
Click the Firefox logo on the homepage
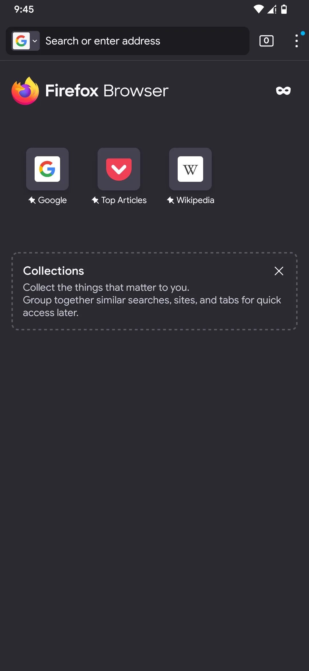[x=25, y=91]
